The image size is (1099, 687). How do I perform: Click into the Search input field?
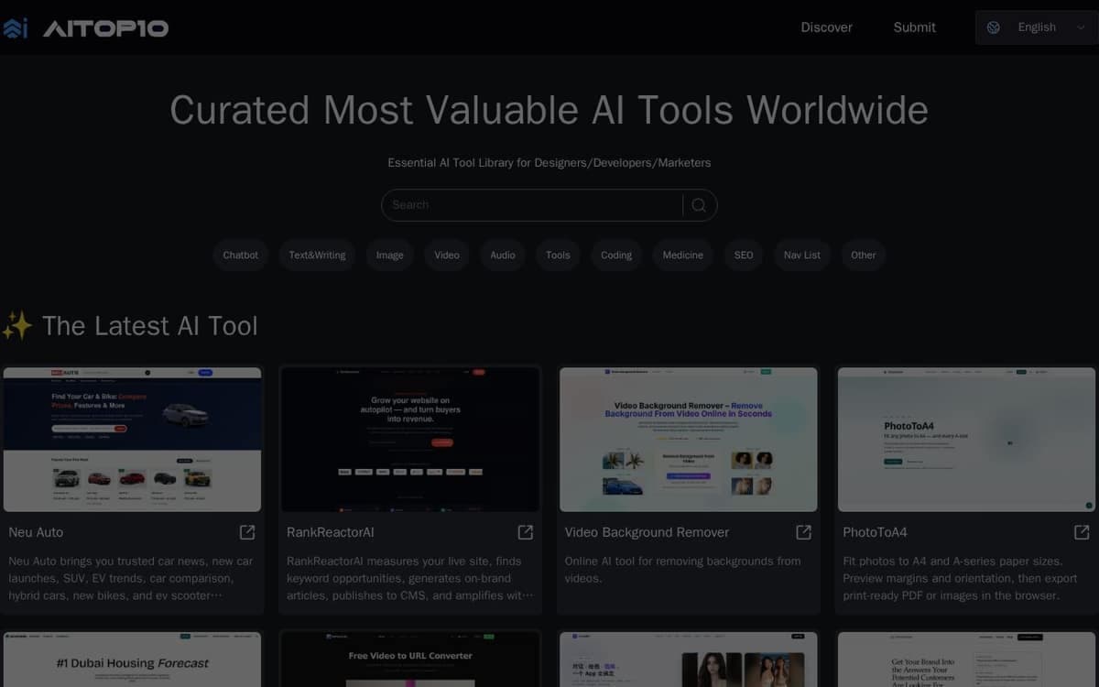(x=533, y=205)
